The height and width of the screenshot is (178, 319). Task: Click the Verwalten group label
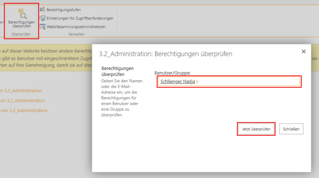point(76,34)
